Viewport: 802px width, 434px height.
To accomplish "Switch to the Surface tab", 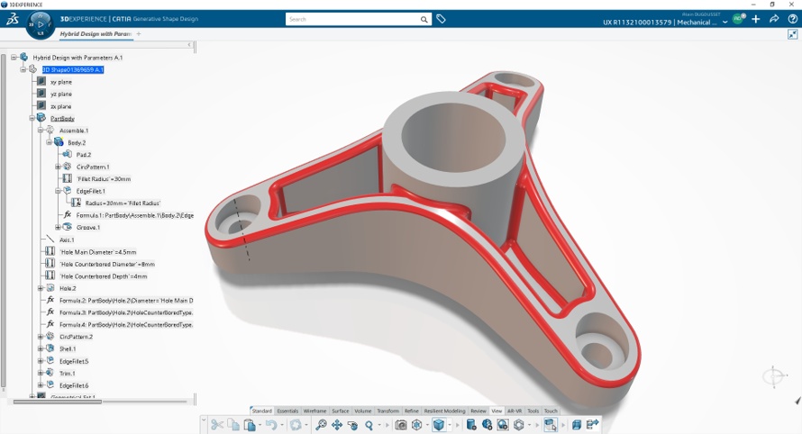I will pyautogui.click(x=340, y=411).
